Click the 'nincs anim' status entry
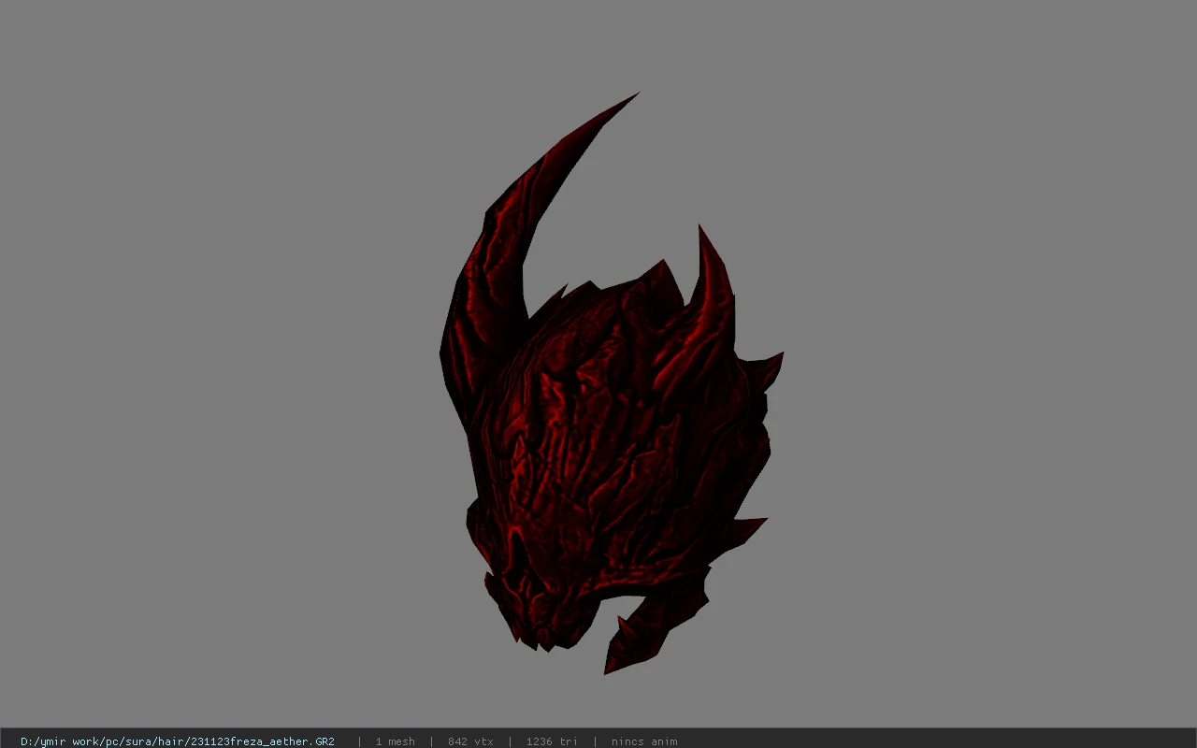The width and height of the screenshot is (1197, 748). tap(644, 741)
